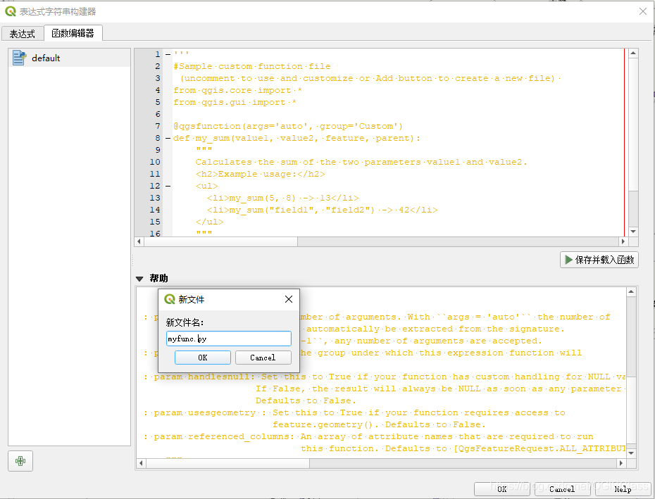Click 'param usesgeometry' help text line
Image resolution: width=655 pixels, height=499 pixels.
coord(354,412)
